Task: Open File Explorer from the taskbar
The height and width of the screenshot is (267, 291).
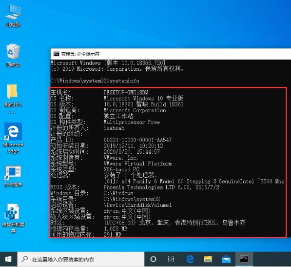Action: (208, 259)
